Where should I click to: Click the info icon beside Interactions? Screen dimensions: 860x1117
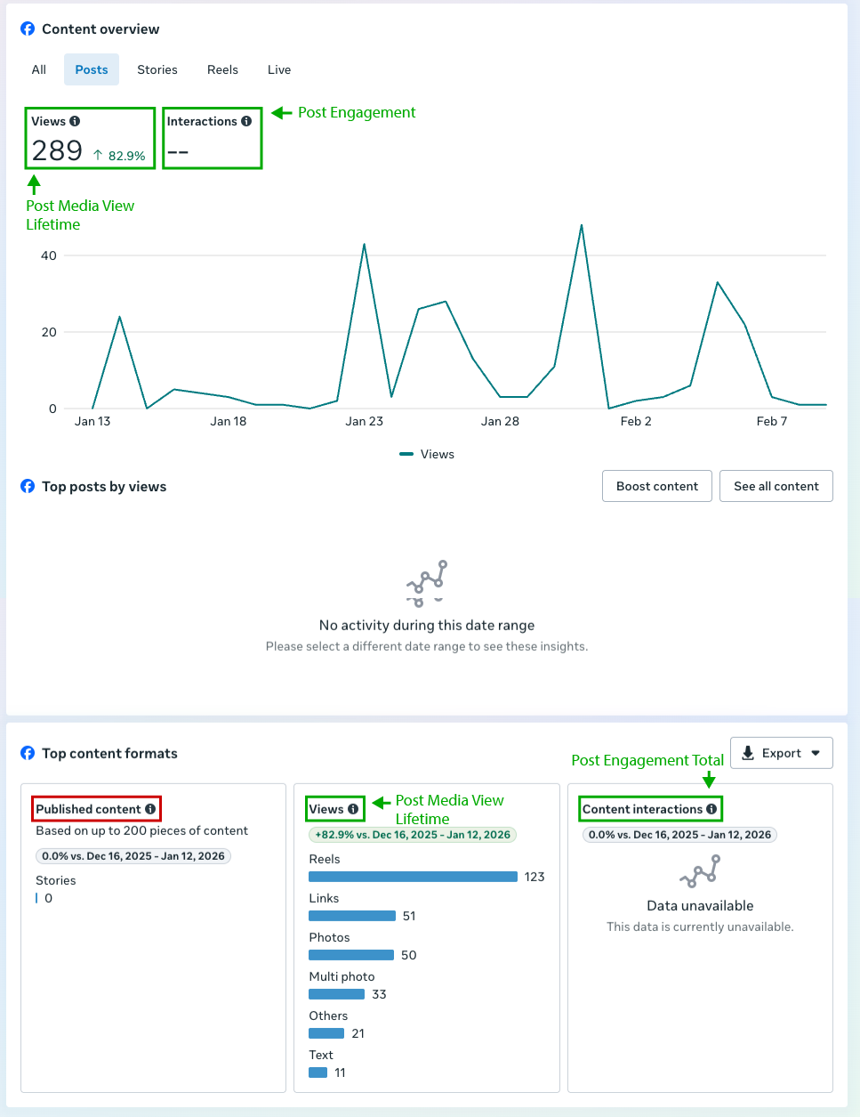coord(246,121)
